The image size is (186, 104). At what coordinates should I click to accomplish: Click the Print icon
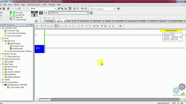coord(8,8)
